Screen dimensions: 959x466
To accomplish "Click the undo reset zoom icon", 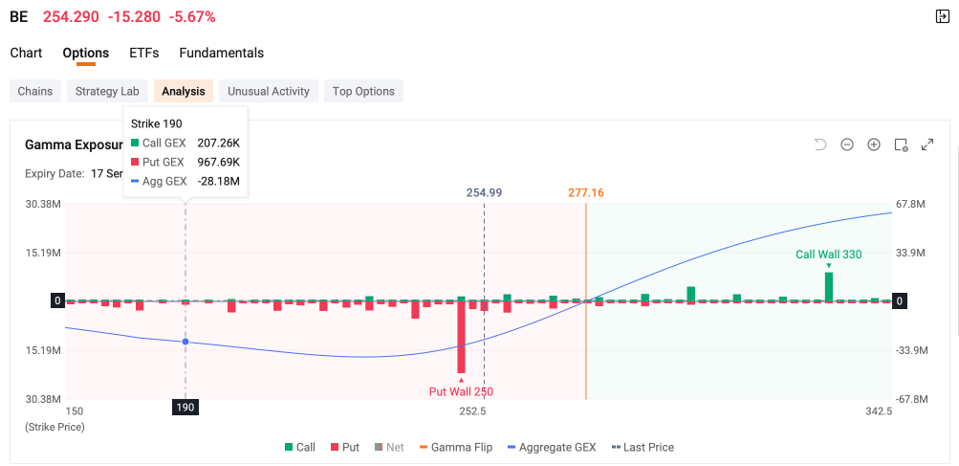I will click(820, 144).
